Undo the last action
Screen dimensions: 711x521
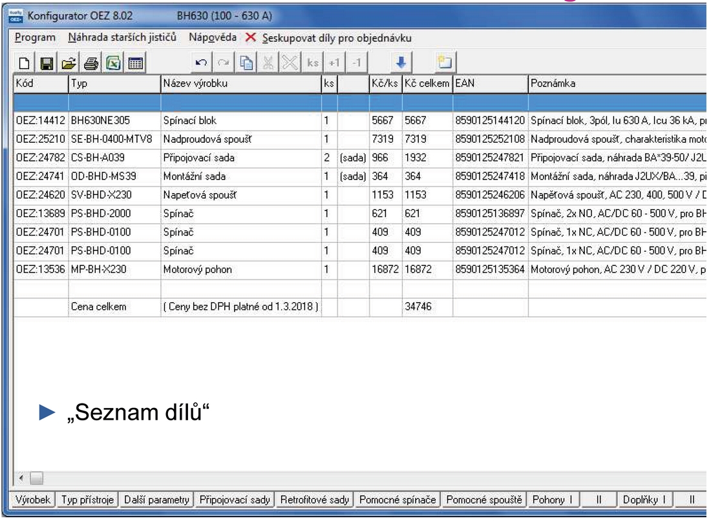pyautogui.click(x=201, y=63)
